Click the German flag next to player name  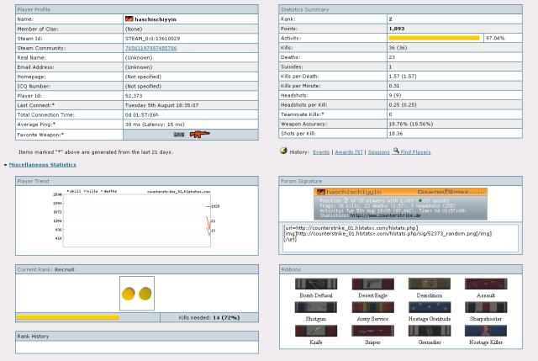[x=129, y=18]
